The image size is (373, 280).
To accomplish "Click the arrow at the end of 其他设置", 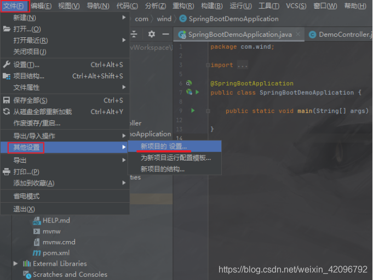I will [x=124, y=147].
